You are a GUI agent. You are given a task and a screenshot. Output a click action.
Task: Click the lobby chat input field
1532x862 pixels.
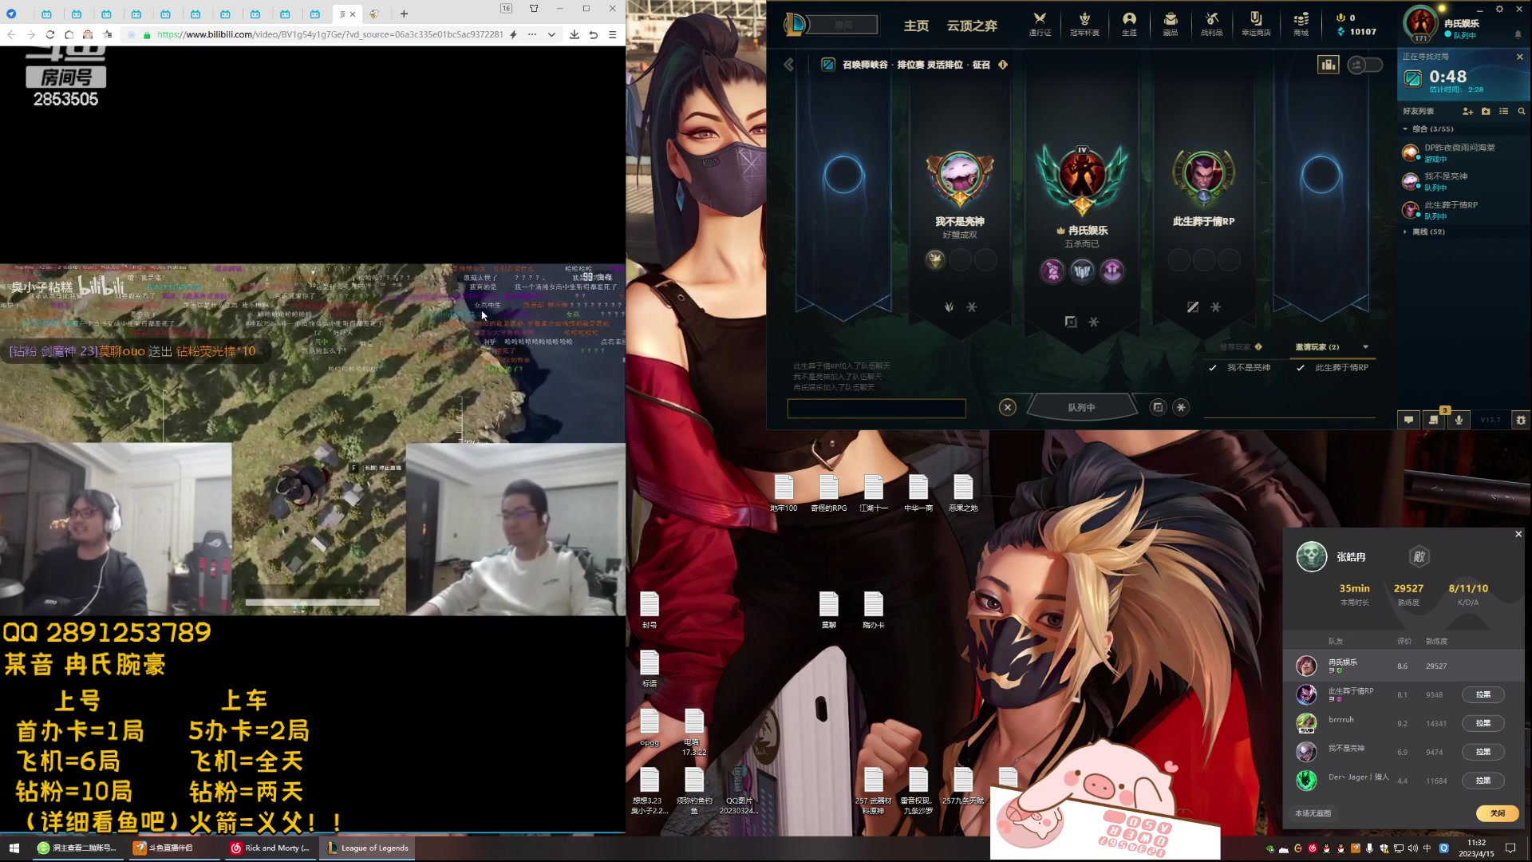[x=876, y=409]
